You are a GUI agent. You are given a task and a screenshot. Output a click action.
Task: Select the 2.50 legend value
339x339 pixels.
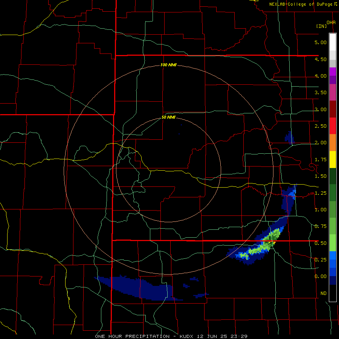(321, 126)
